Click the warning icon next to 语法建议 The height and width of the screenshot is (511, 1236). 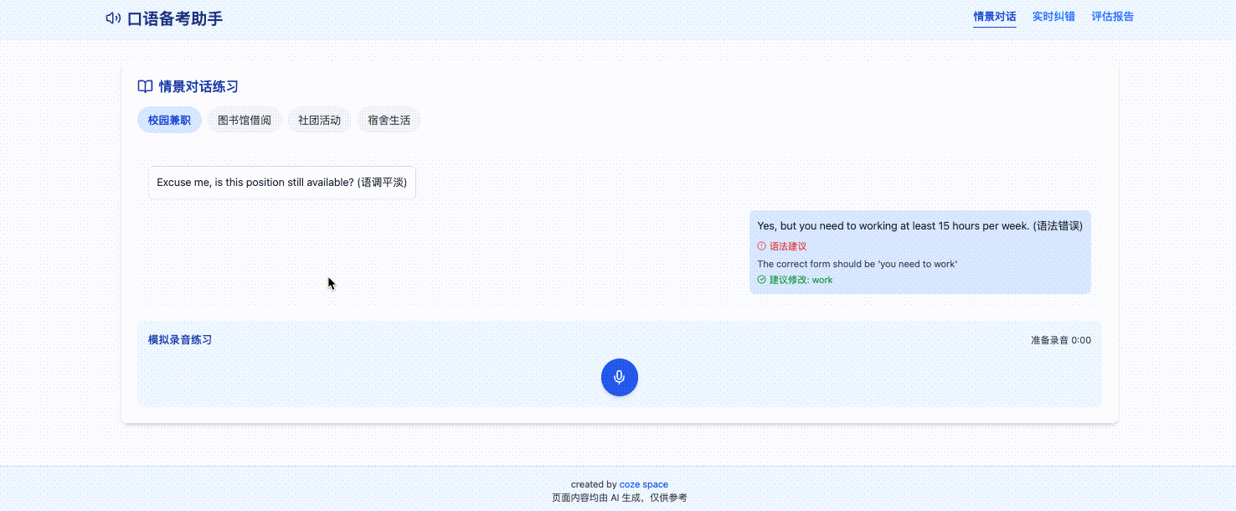(762, 246)
